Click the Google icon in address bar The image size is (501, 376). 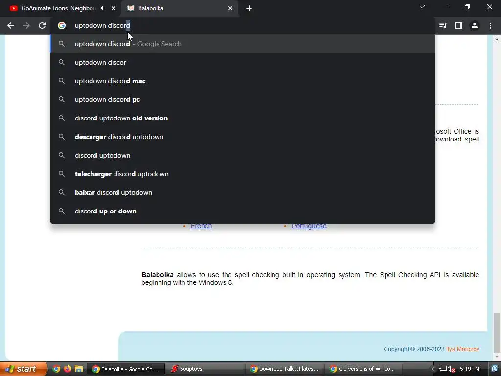click(x=62, y=25)
